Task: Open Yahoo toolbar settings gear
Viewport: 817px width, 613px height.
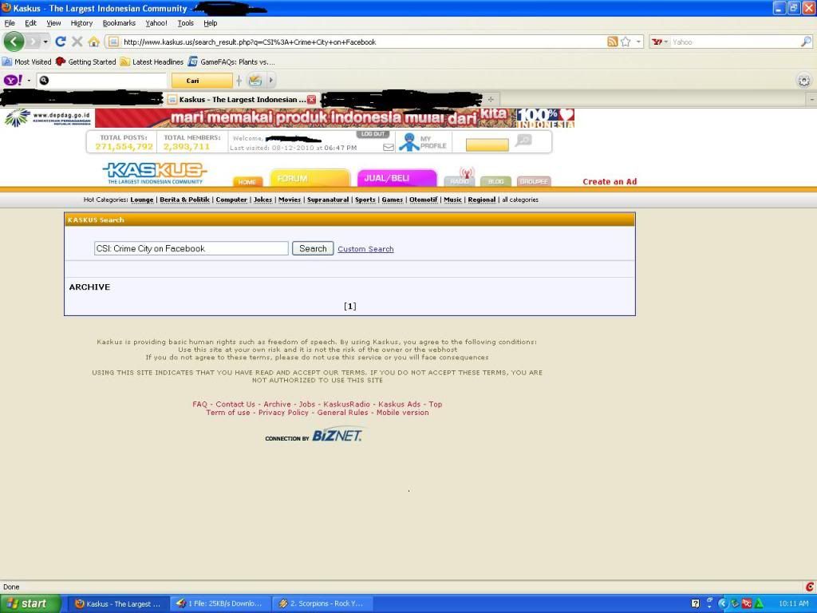Action: 804,81
